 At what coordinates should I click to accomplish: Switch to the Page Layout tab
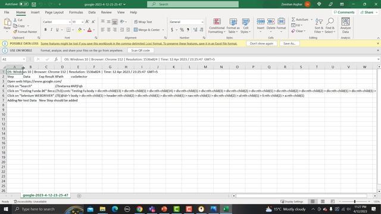pyautogui.click(x=54, y=12)
